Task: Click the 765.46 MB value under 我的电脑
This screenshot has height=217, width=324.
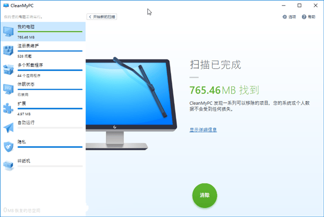Action: (x=26, y=37)
